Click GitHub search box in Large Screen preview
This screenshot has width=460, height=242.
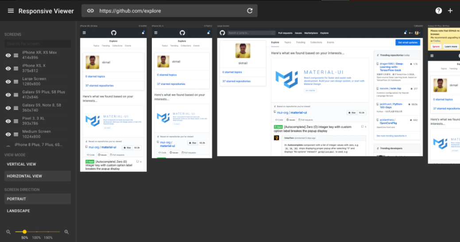point(251,33)
